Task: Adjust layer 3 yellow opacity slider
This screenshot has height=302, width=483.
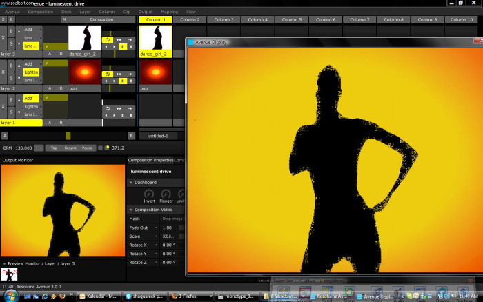Action: [x=55, y=46]
